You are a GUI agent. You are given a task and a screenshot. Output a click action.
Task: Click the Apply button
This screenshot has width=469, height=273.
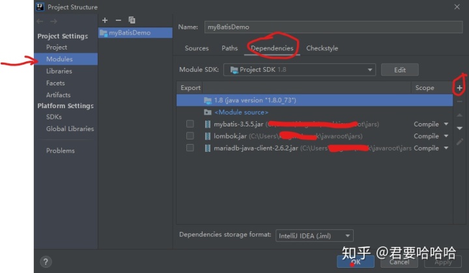[443, 262]
